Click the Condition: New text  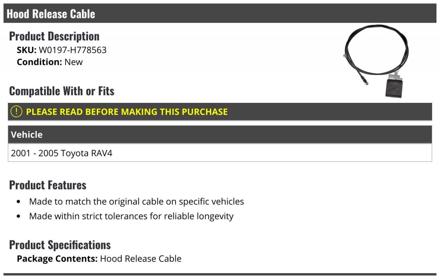click(x=50, y=62)
